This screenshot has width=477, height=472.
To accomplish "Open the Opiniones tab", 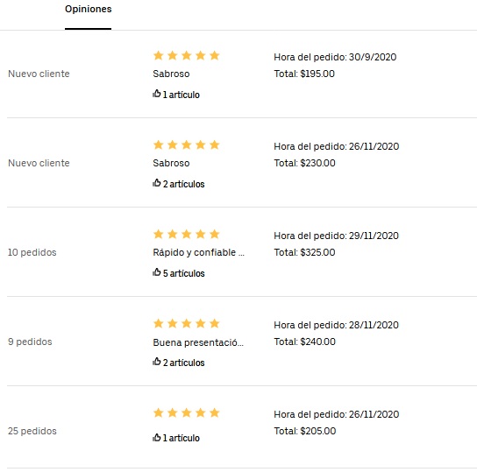I will 89,9.
